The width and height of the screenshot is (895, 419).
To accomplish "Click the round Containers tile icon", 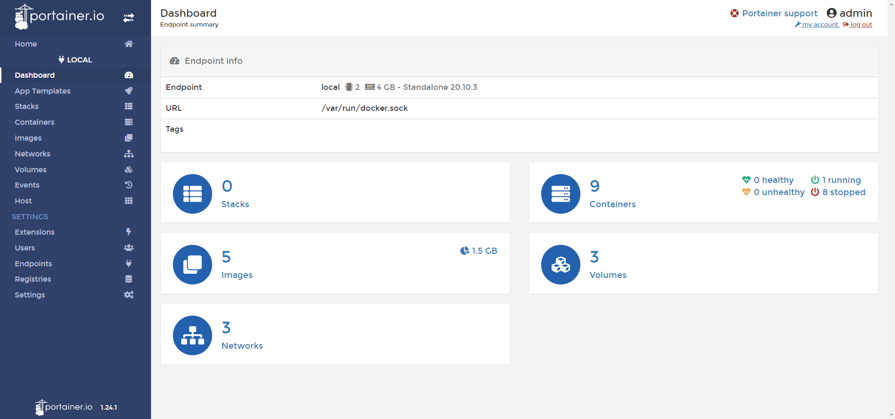I will 560,194.
